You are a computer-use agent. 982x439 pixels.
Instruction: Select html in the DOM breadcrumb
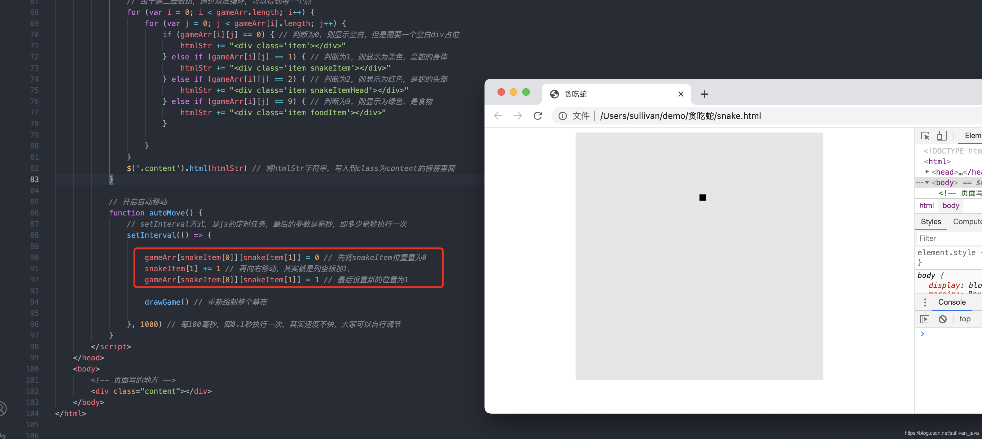[x=926, y=206]
